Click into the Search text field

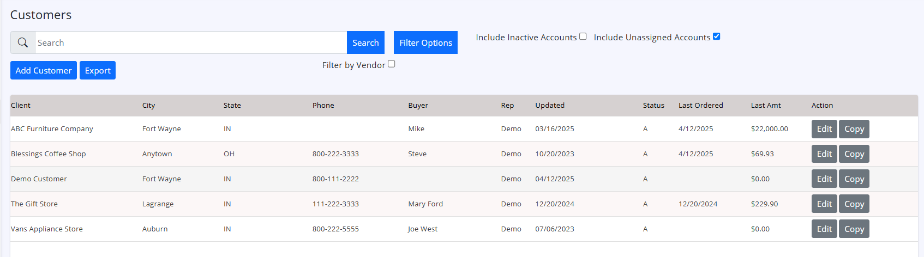190,42
